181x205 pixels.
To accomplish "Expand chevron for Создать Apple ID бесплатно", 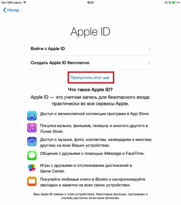I will pyautogui.click(x=149, y=63).
